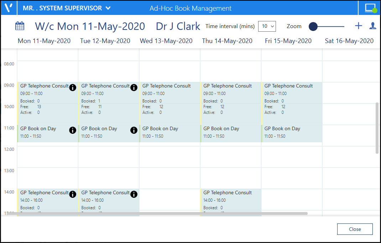Show info for Monday 14:00 GP Telephone Consult
The height and width of the screenshot is (243, 381).
(73, 194)
